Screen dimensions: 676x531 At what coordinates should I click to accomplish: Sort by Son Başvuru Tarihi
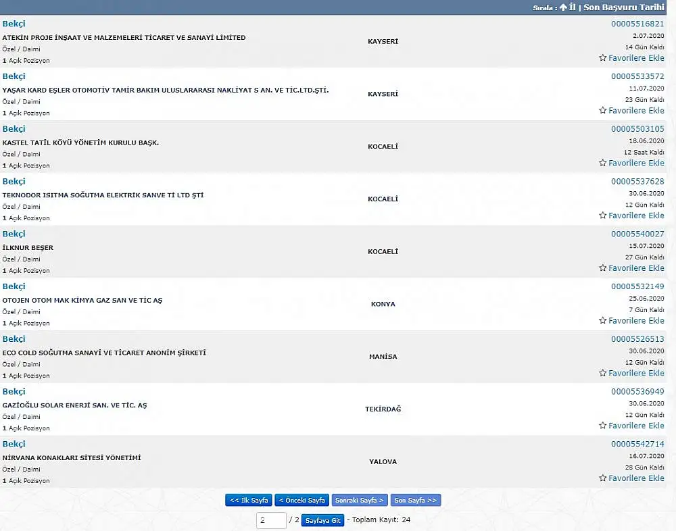click(624, 7)
